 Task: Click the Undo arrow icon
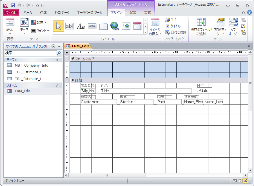click(x=19, y=5)
